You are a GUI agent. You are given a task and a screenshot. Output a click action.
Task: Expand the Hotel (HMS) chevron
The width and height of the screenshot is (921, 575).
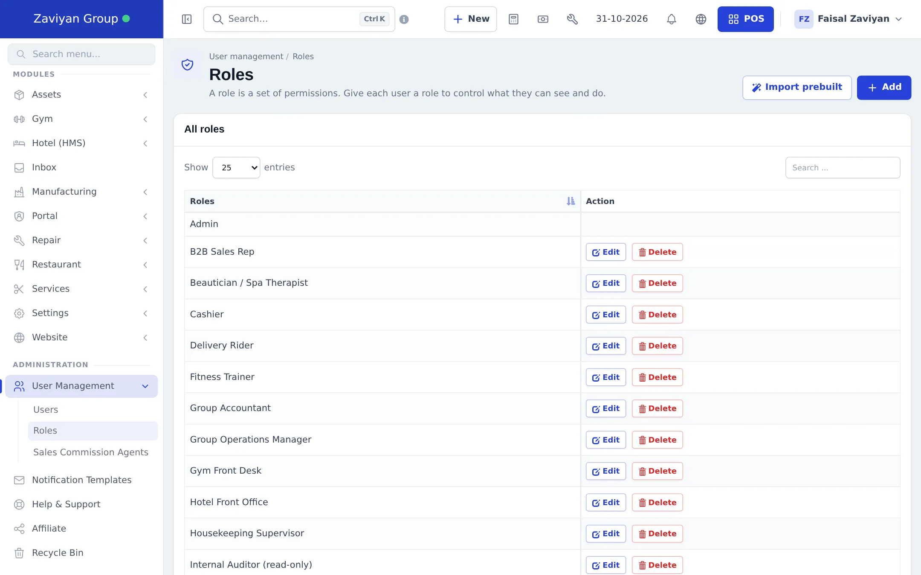pyautogui.click(x=145, y=143)
